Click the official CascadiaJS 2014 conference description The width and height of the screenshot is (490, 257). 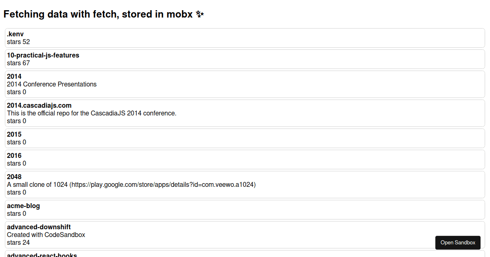pos(91,113)
